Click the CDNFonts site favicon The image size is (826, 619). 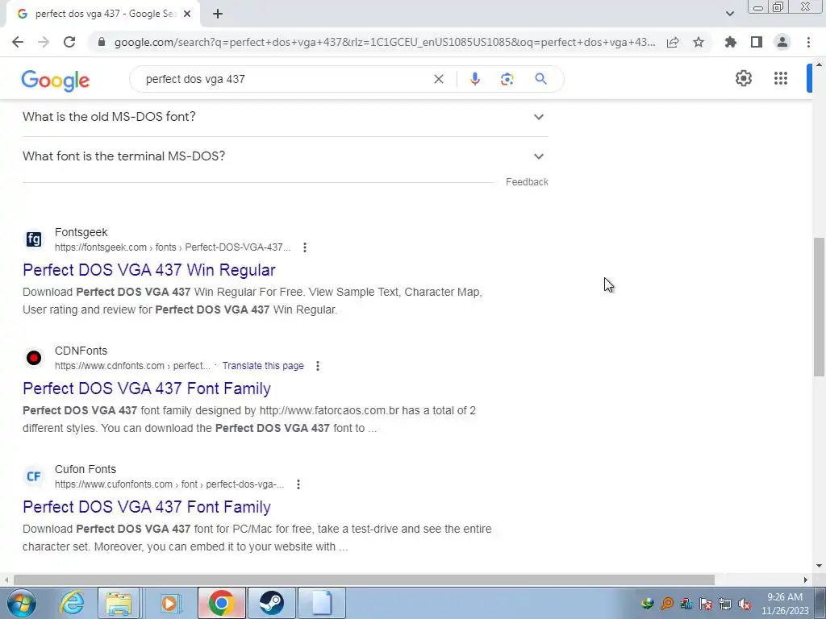coord(34,358)
